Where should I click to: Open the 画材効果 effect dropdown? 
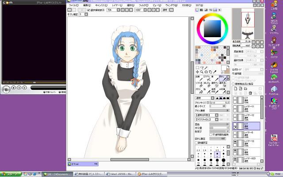pos(262,60)
